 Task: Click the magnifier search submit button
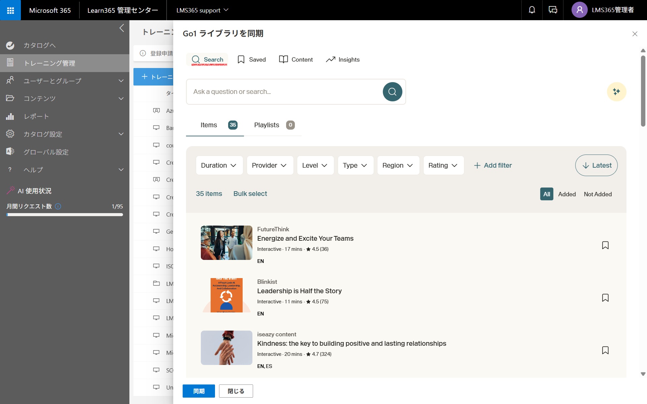coord(392,92)
